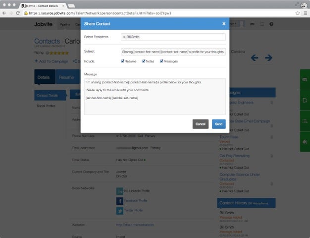Uncheck the Notes checkbox
This screenshot has width=310, height=238.
[x=144, y=61]
